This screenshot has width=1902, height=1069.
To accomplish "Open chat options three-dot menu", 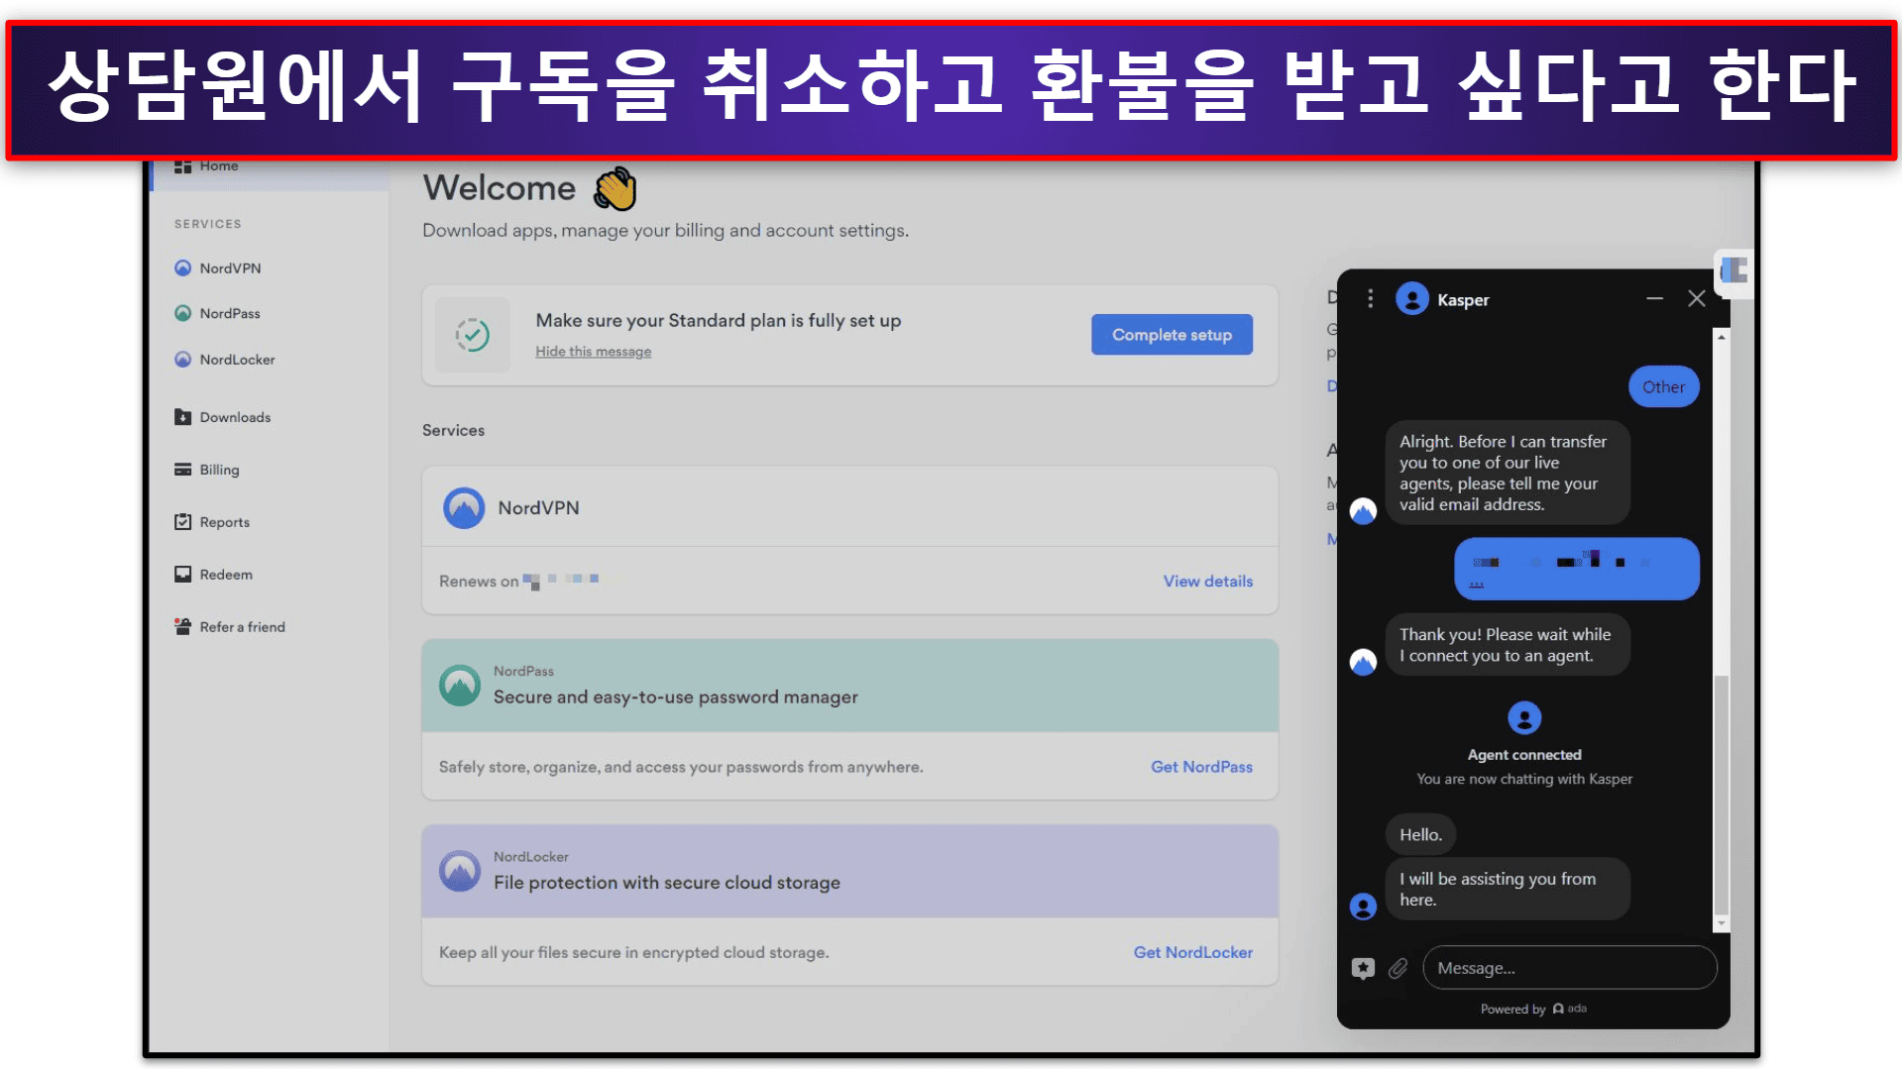I will click(x=1370, y=299).
